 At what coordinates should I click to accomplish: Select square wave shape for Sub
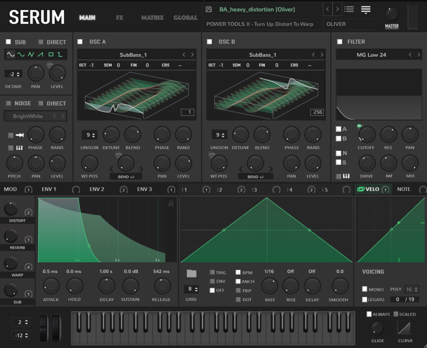tap(51, 54)
